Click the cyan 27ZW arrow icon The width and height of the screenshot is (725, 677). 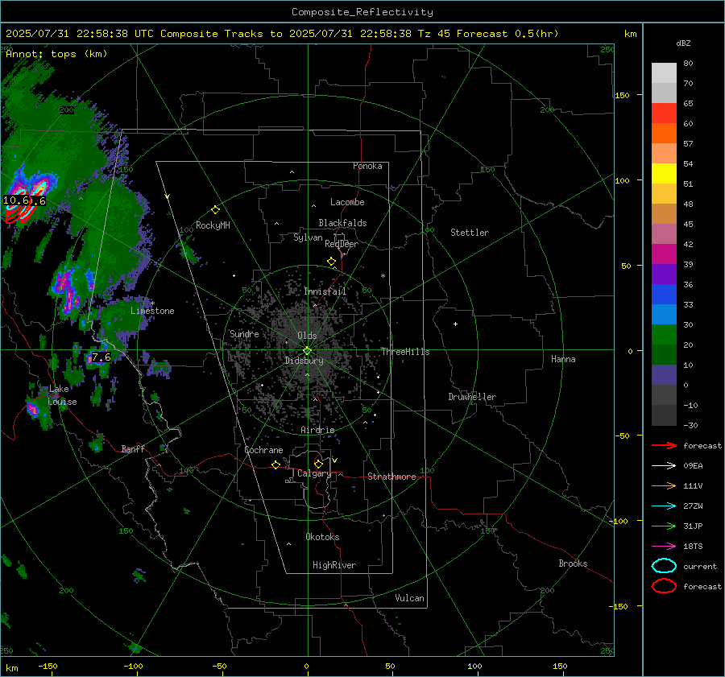(x=664, y=506)
